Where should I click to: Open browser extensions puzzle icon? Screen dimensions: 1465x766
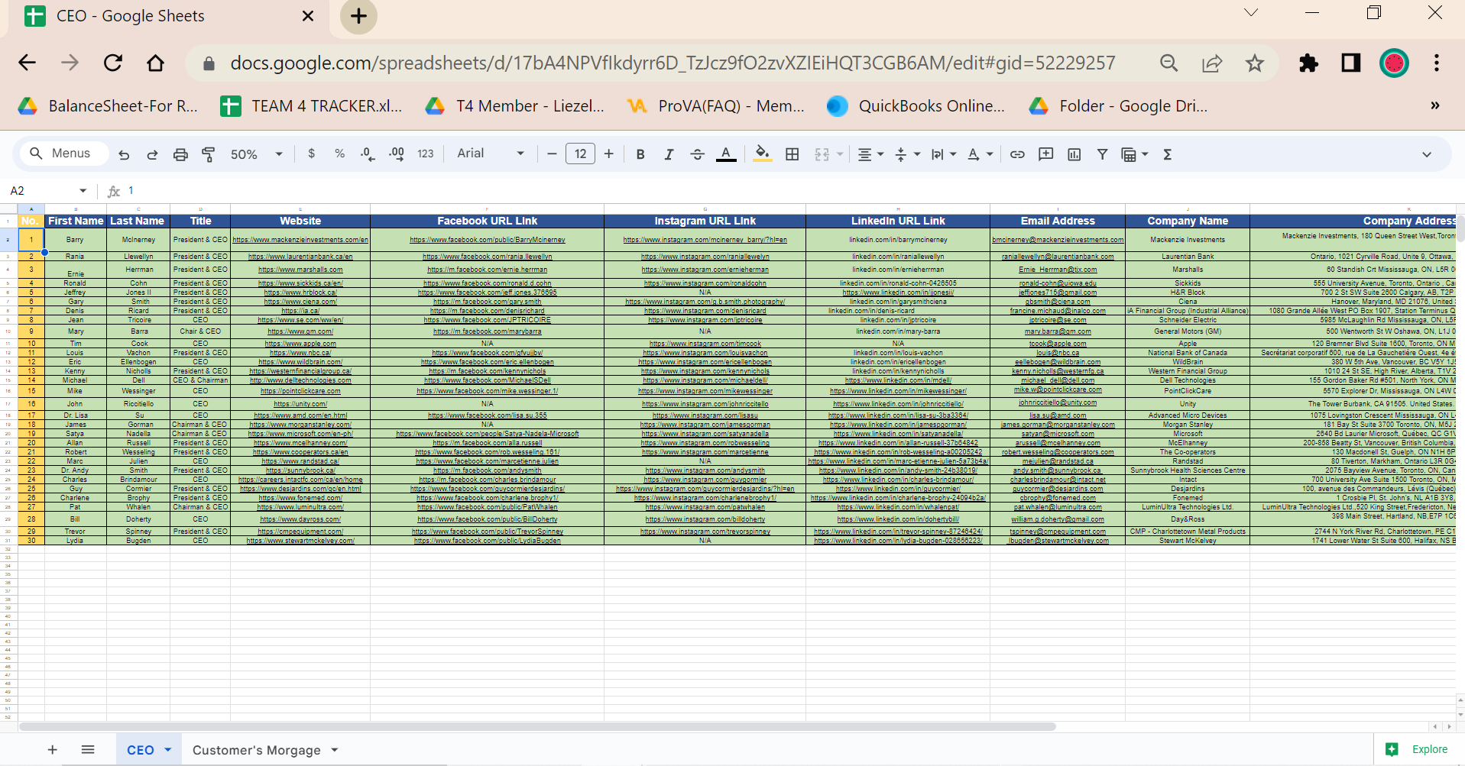[1308, 63]
